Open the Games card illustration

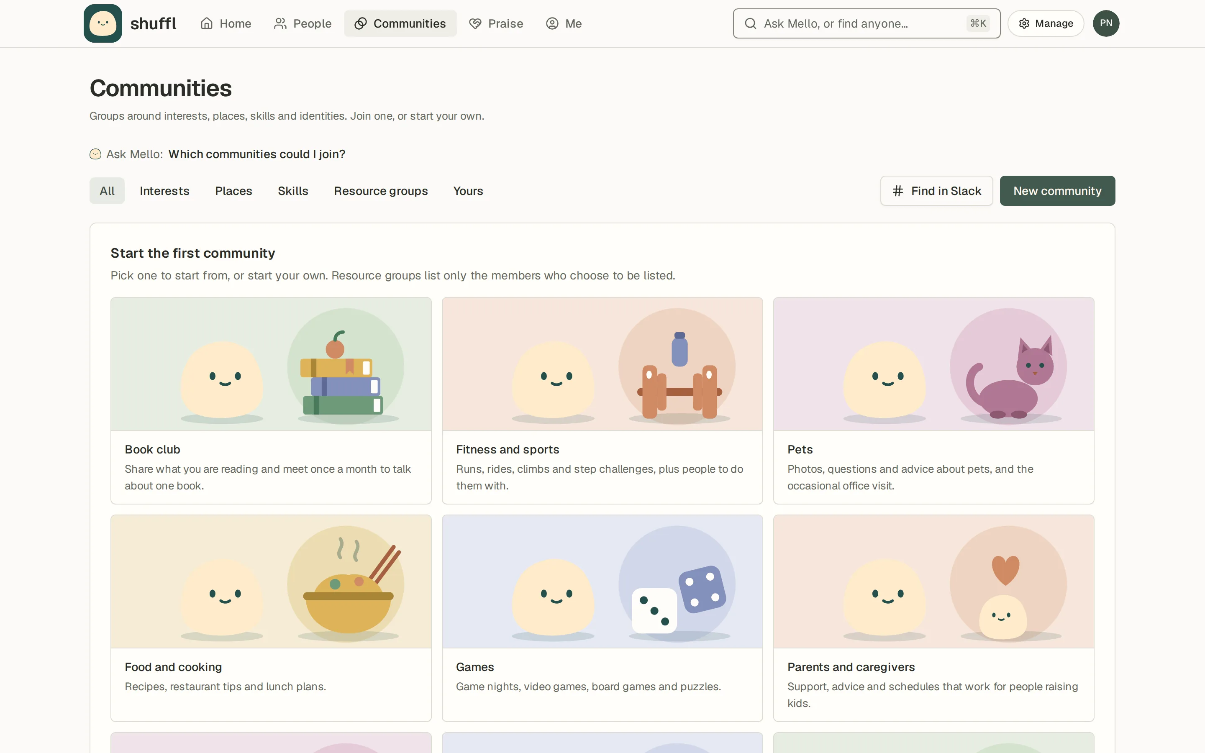click(x=602, y=581)
